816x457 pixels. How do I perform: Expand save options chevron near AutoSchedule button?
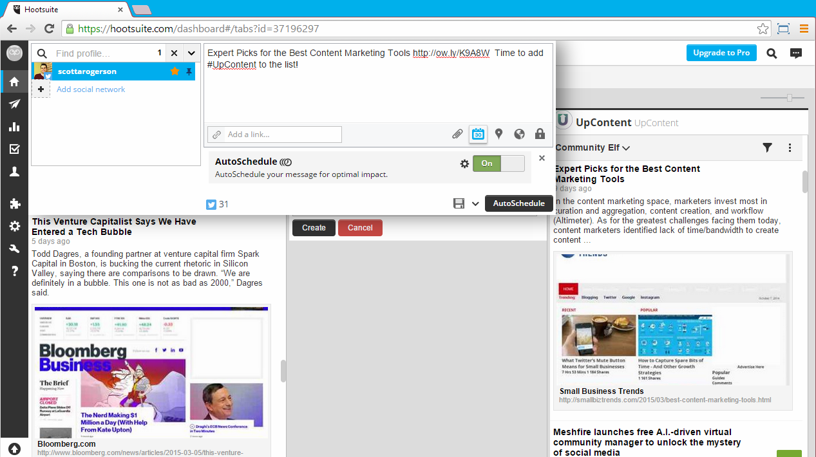475,203
